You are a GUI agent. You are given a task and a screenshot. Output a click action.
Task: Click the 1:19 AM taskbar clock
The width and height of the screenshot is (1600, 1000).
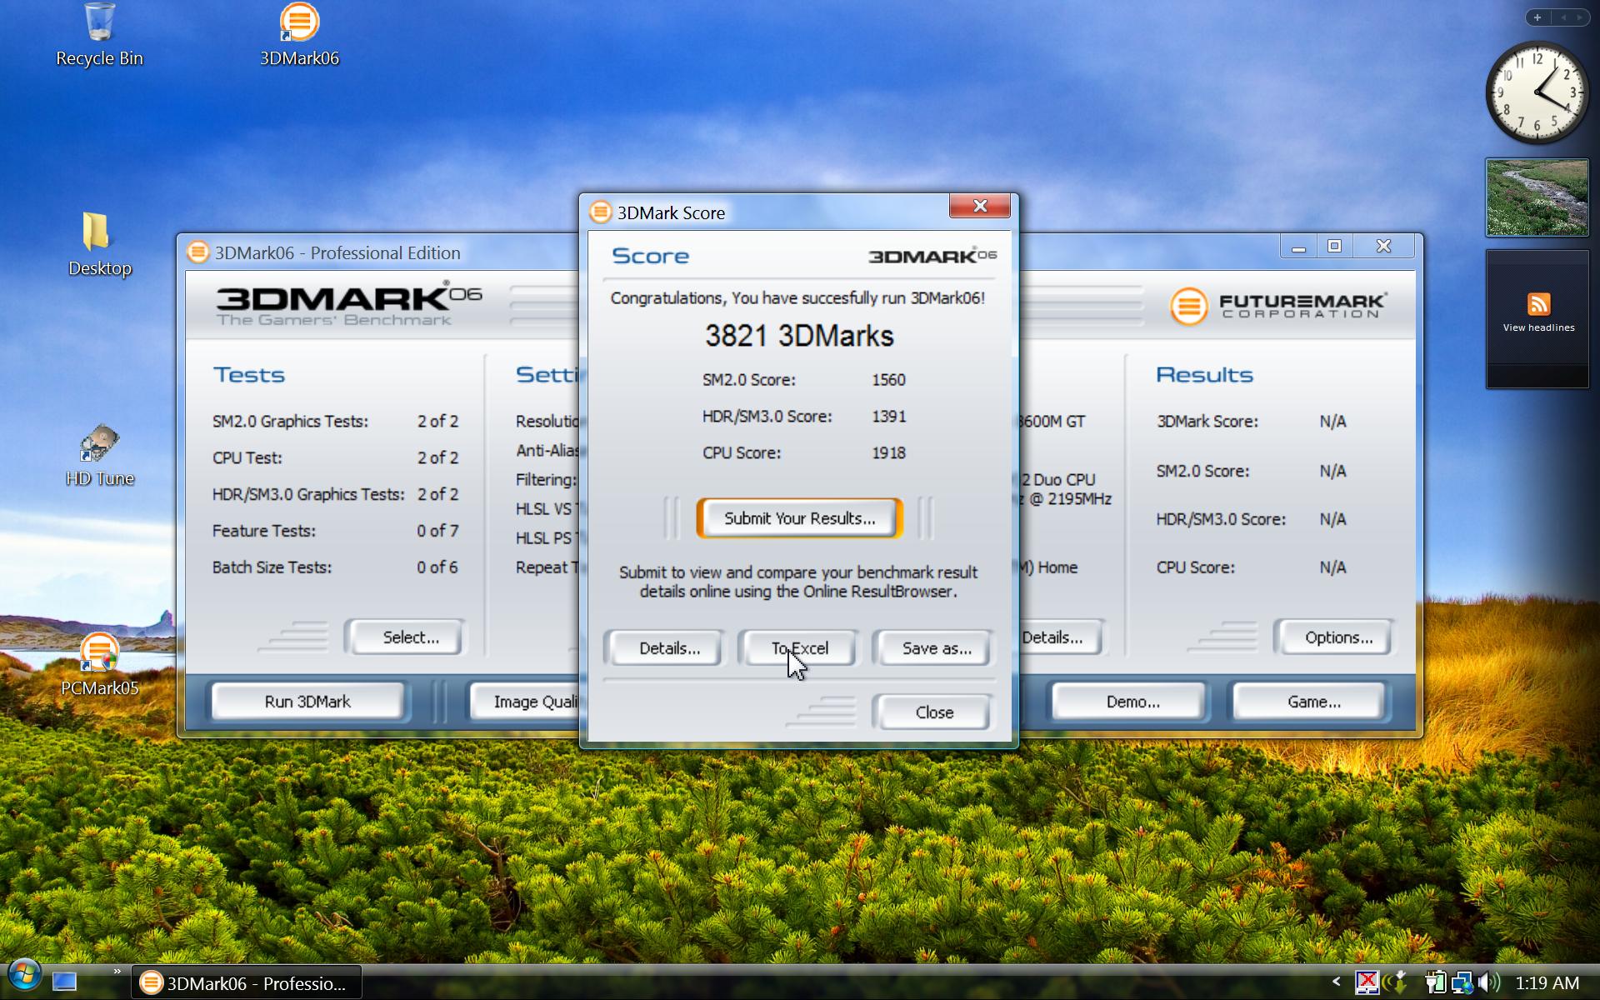(1547, 983)
